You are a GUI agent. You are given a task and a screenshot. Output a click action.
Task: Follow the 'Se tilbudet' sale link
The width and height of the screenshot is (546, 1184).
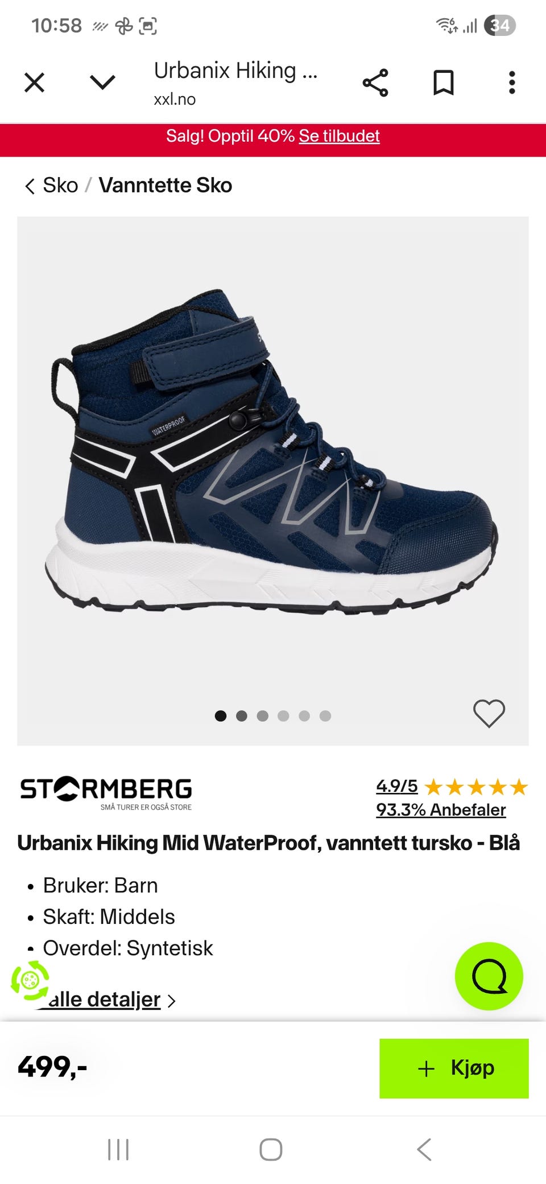(x=339, y=136)
